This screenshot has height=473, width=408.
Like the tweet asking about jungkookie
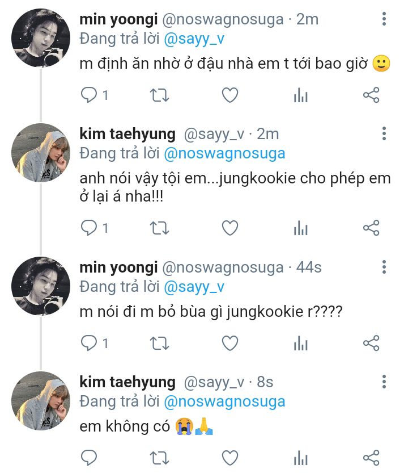pyautogui.click(x=229, y=343)
